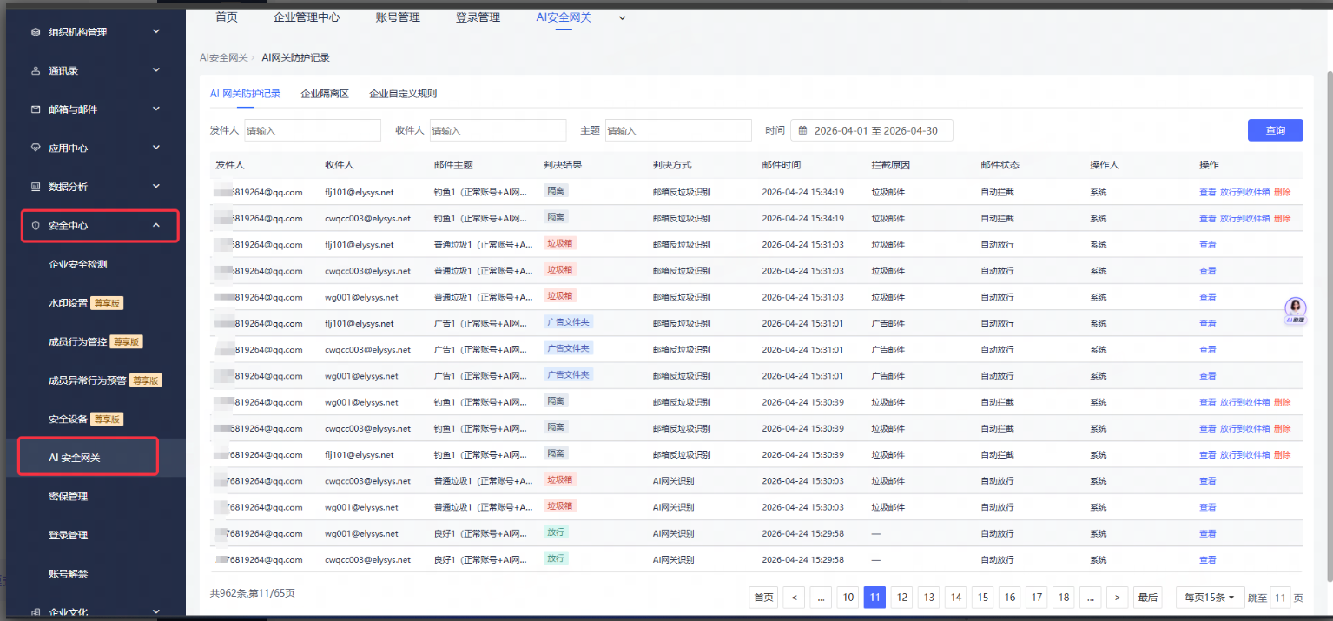1333x621 pixels.
Task: Select the AI安全网关 top tab
Action: (x=564, y=17)
